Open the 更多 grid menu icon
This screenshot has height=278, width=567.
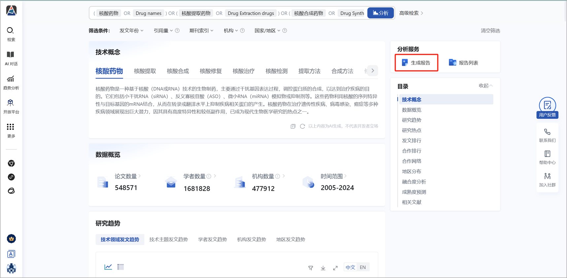11,127
